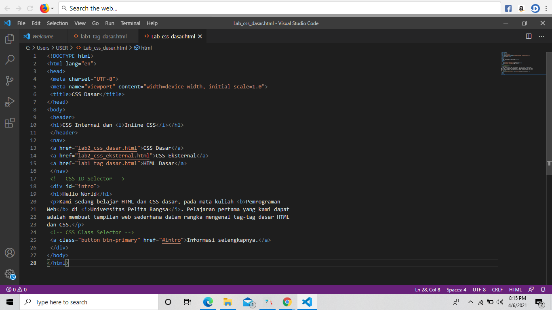Open the html symbol breadcrumb
This screenshot has height=310, width=552.
(146, 48)
